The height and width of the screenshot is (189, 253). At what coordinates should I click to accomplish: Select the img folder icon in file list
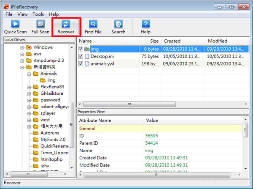pos(87,49)
